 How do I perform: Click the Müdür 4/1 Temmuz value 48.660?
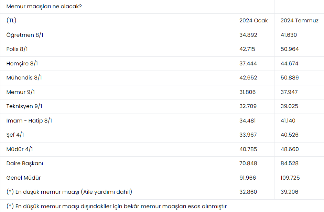(290, 149)
